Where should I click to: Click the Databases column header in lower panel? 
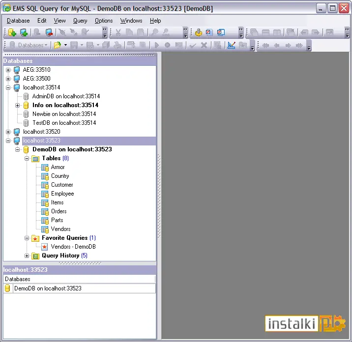[79, 279]
